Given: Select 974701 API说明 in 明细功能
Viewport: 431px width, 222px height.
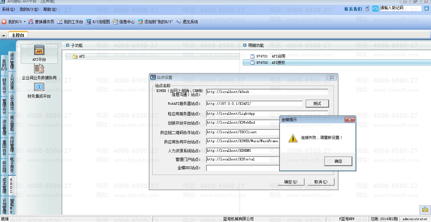Looking at the screenshot, I should point(267,56).
